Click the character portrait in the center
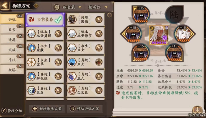 pyautogui.click(x=159, y=35)
